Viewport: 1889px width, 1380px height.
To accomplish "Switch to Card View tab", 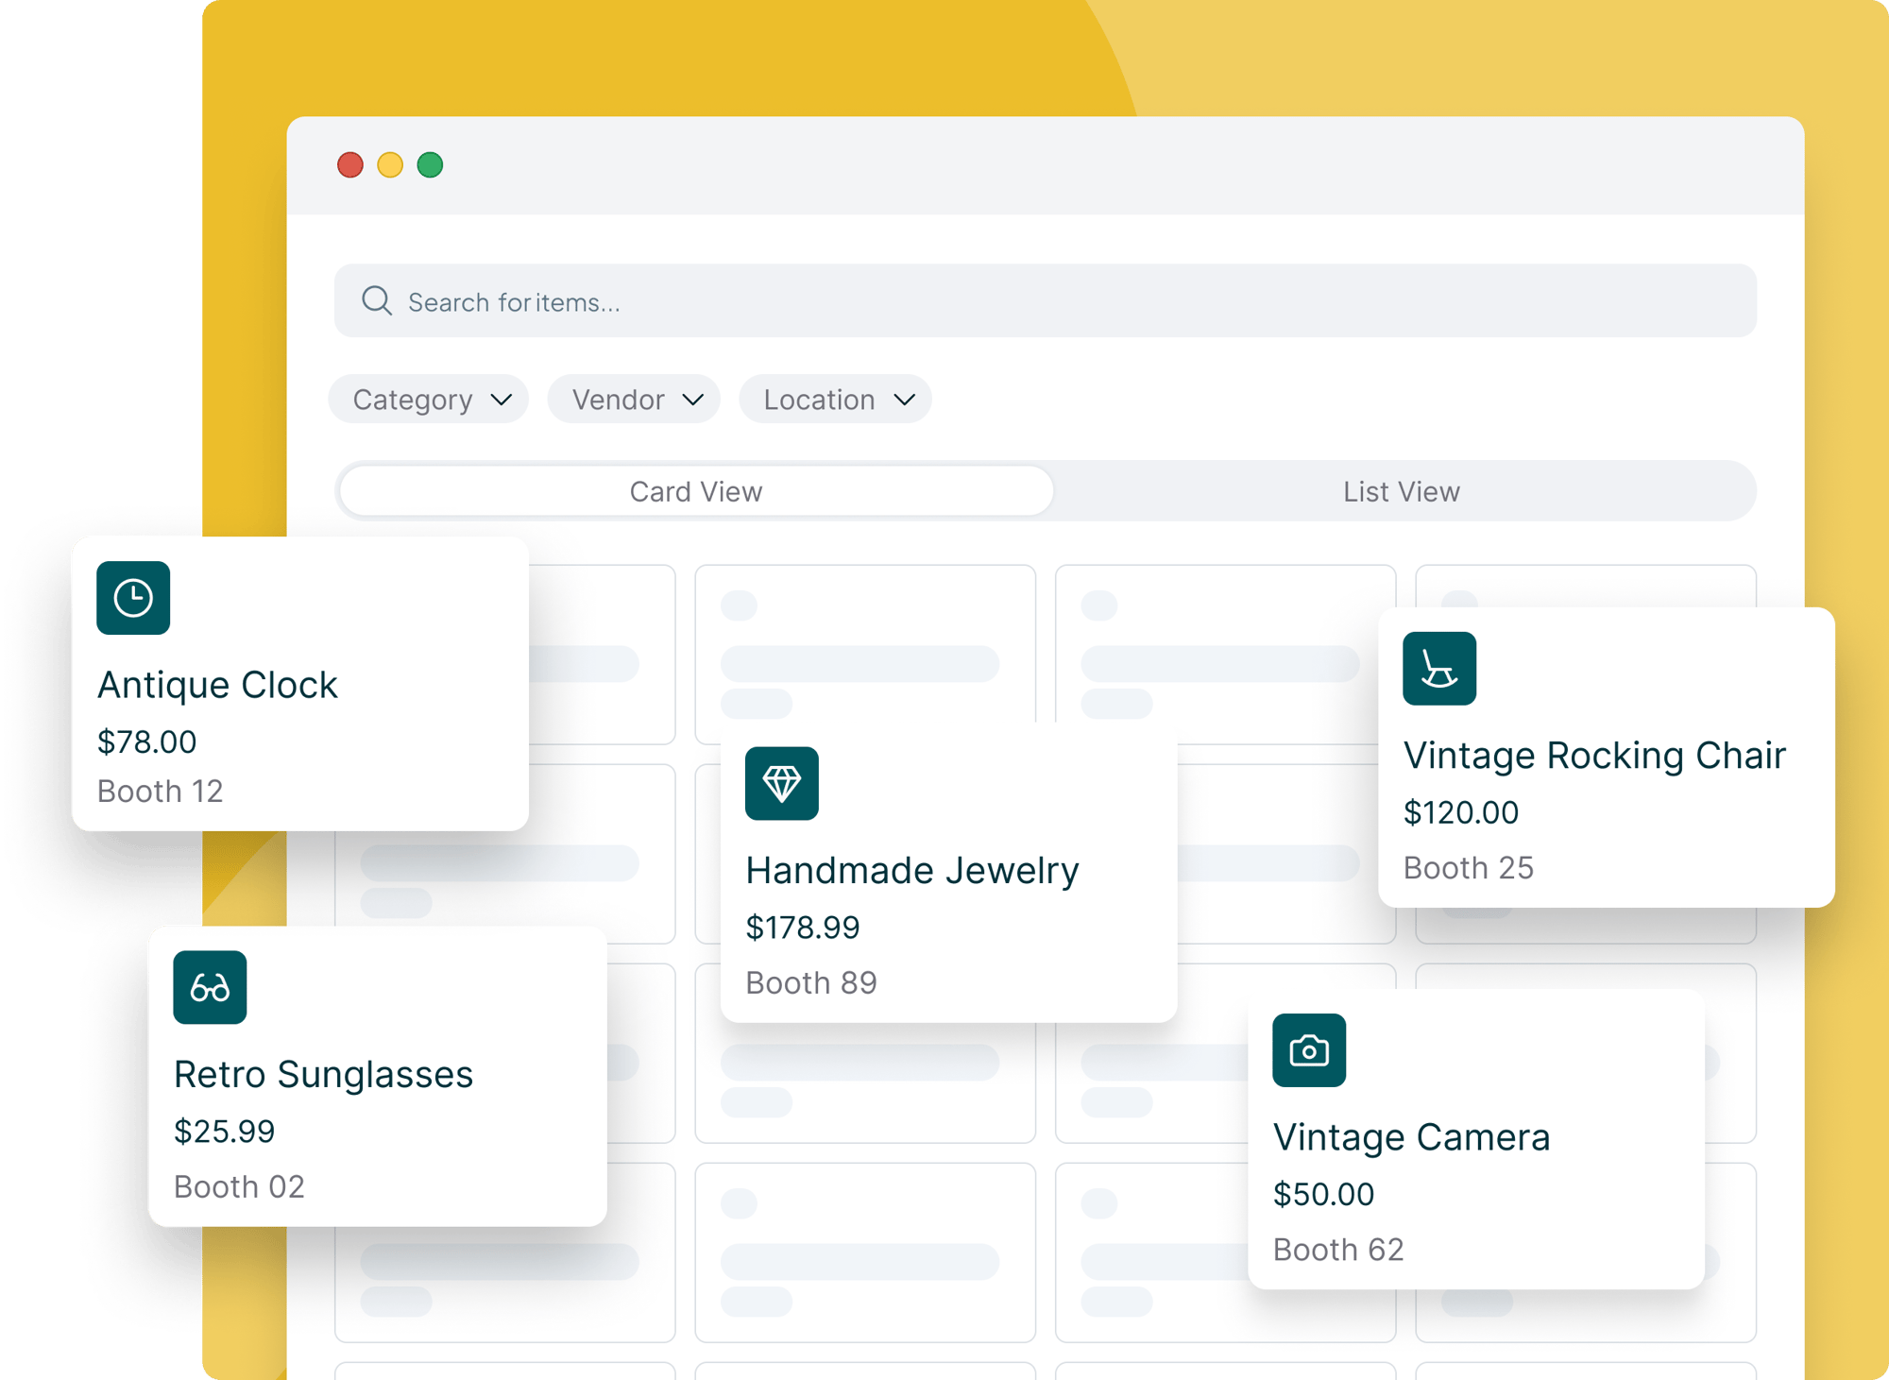I will (x=696, y=491).
